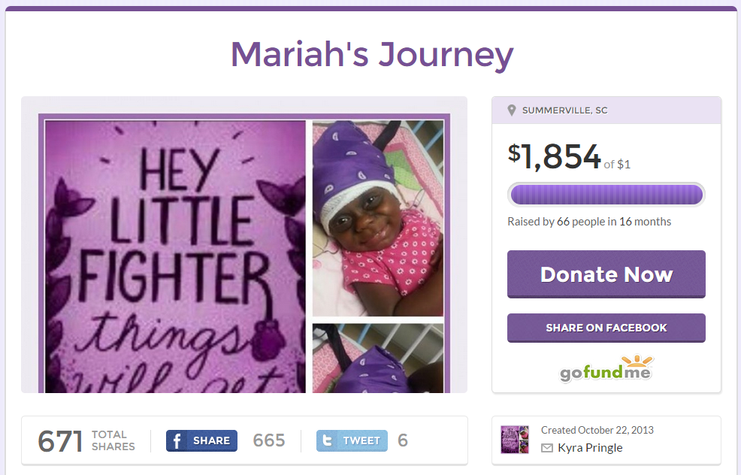The width and height of the screenshot is (741, 475).
Task: Click the Tweet button
Action: [352, 440]
